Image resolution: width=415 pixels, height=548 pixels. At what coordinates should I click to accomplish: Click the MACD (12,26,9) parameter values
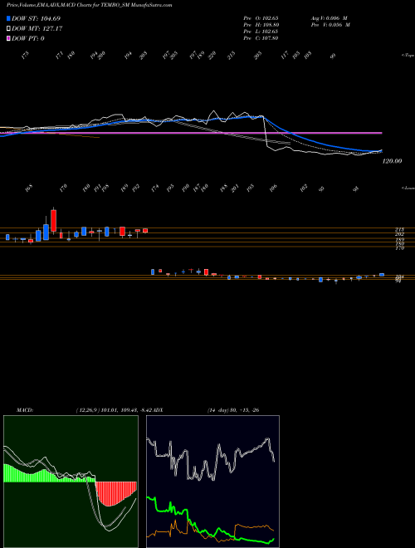tap(115, 409)
